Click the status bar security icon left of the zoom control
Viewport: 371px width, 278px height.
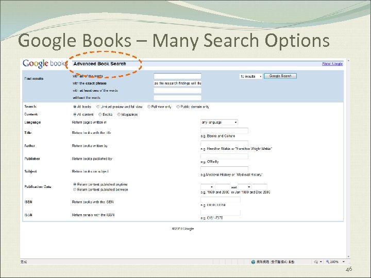316,262
